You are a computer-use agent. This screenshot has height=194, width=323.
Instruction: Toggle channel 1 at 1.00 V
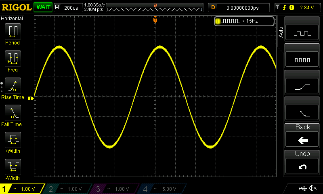point(23,189)
